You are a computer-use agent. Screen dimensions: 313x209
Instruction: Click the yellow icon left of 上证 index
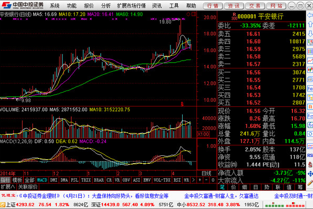point(3,205)
